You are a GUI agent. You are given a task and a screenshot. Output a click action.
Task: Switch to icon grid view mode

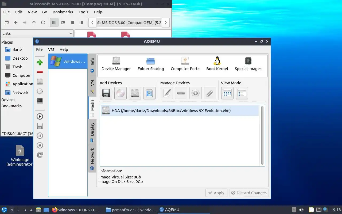227,93
